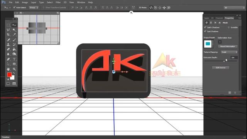Screen dimensions: 247x139
Task: Open the Window menu
Action: coord(81,2)
